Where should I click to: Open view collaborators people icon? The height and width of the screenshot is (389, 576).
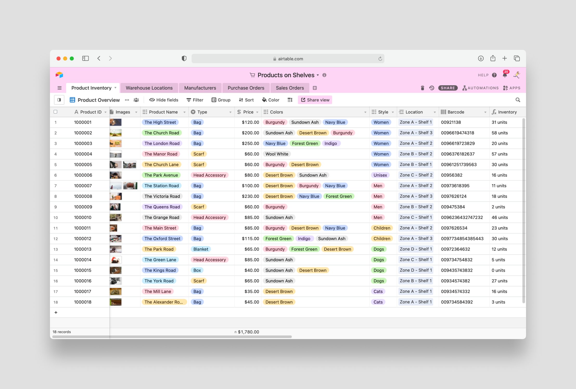tap(136, 100)
